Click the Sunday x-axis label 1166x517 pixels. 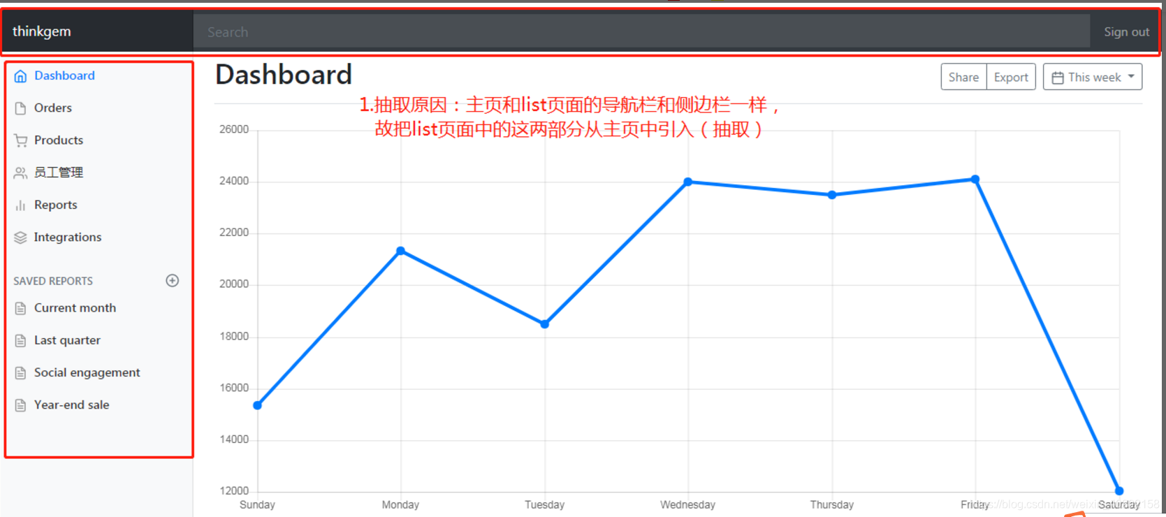(257, 504)
